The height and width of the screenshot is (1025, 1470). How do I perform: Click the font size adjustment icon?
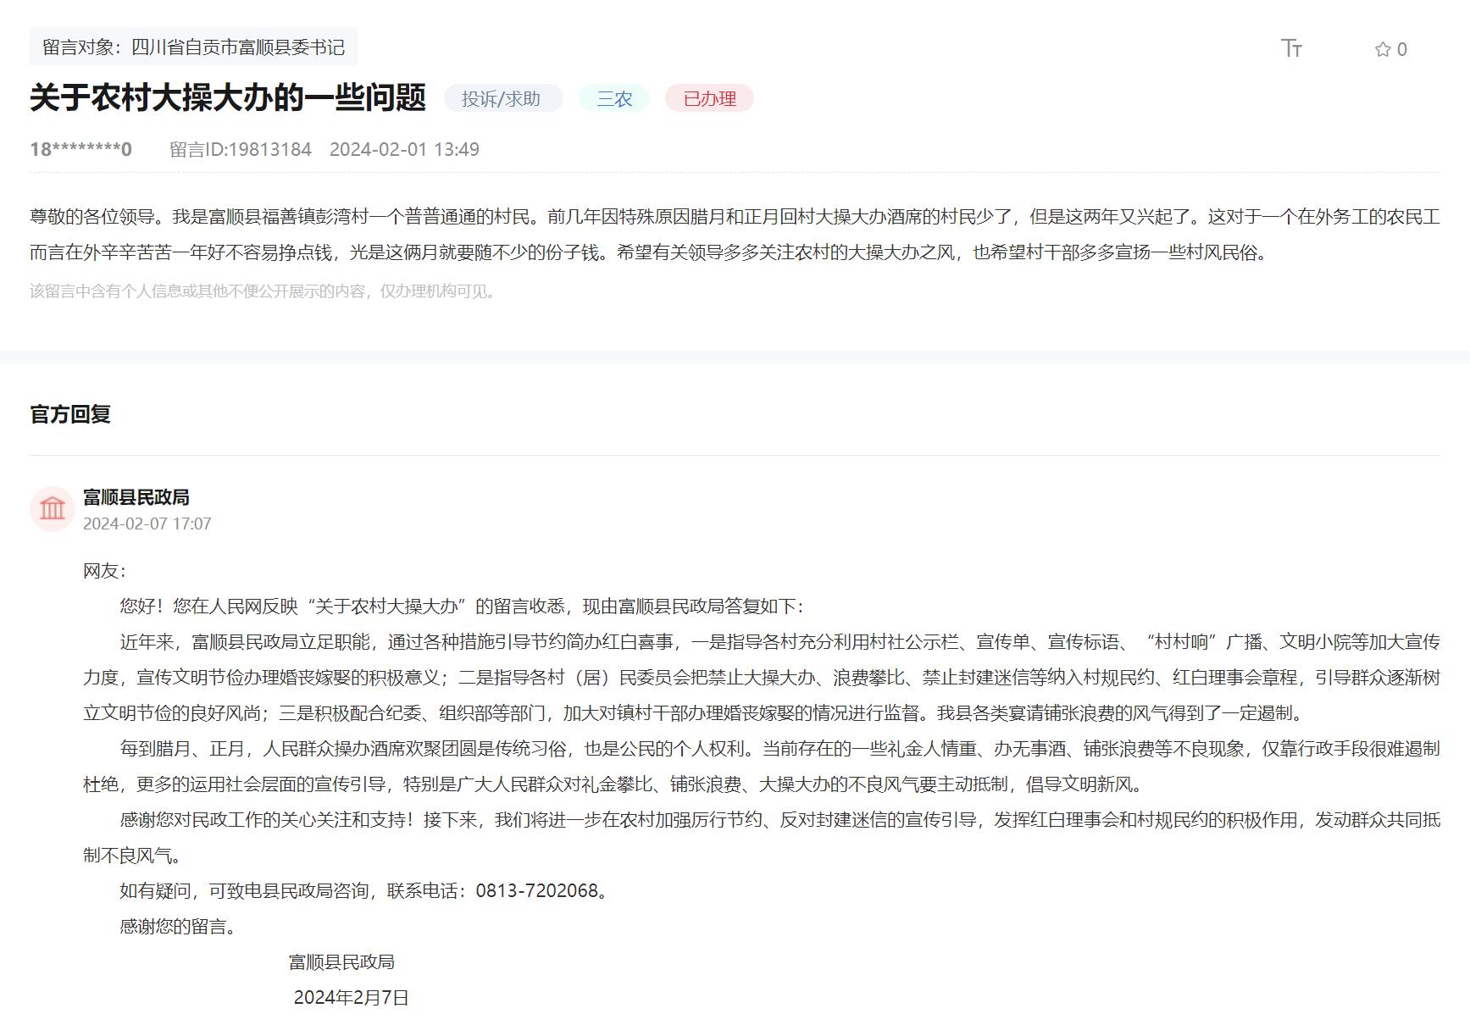click(1291, 48)
